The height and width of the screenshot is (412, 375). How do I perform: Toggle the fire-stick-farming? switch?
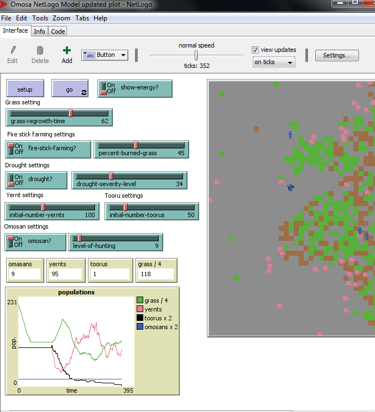coord(11,149)
